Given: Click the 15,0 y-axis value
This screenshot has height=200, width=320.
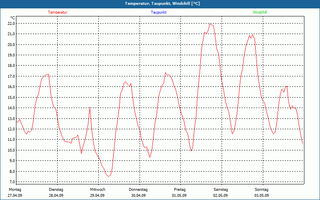Looking at the screenshot, I should coord(11,97).
